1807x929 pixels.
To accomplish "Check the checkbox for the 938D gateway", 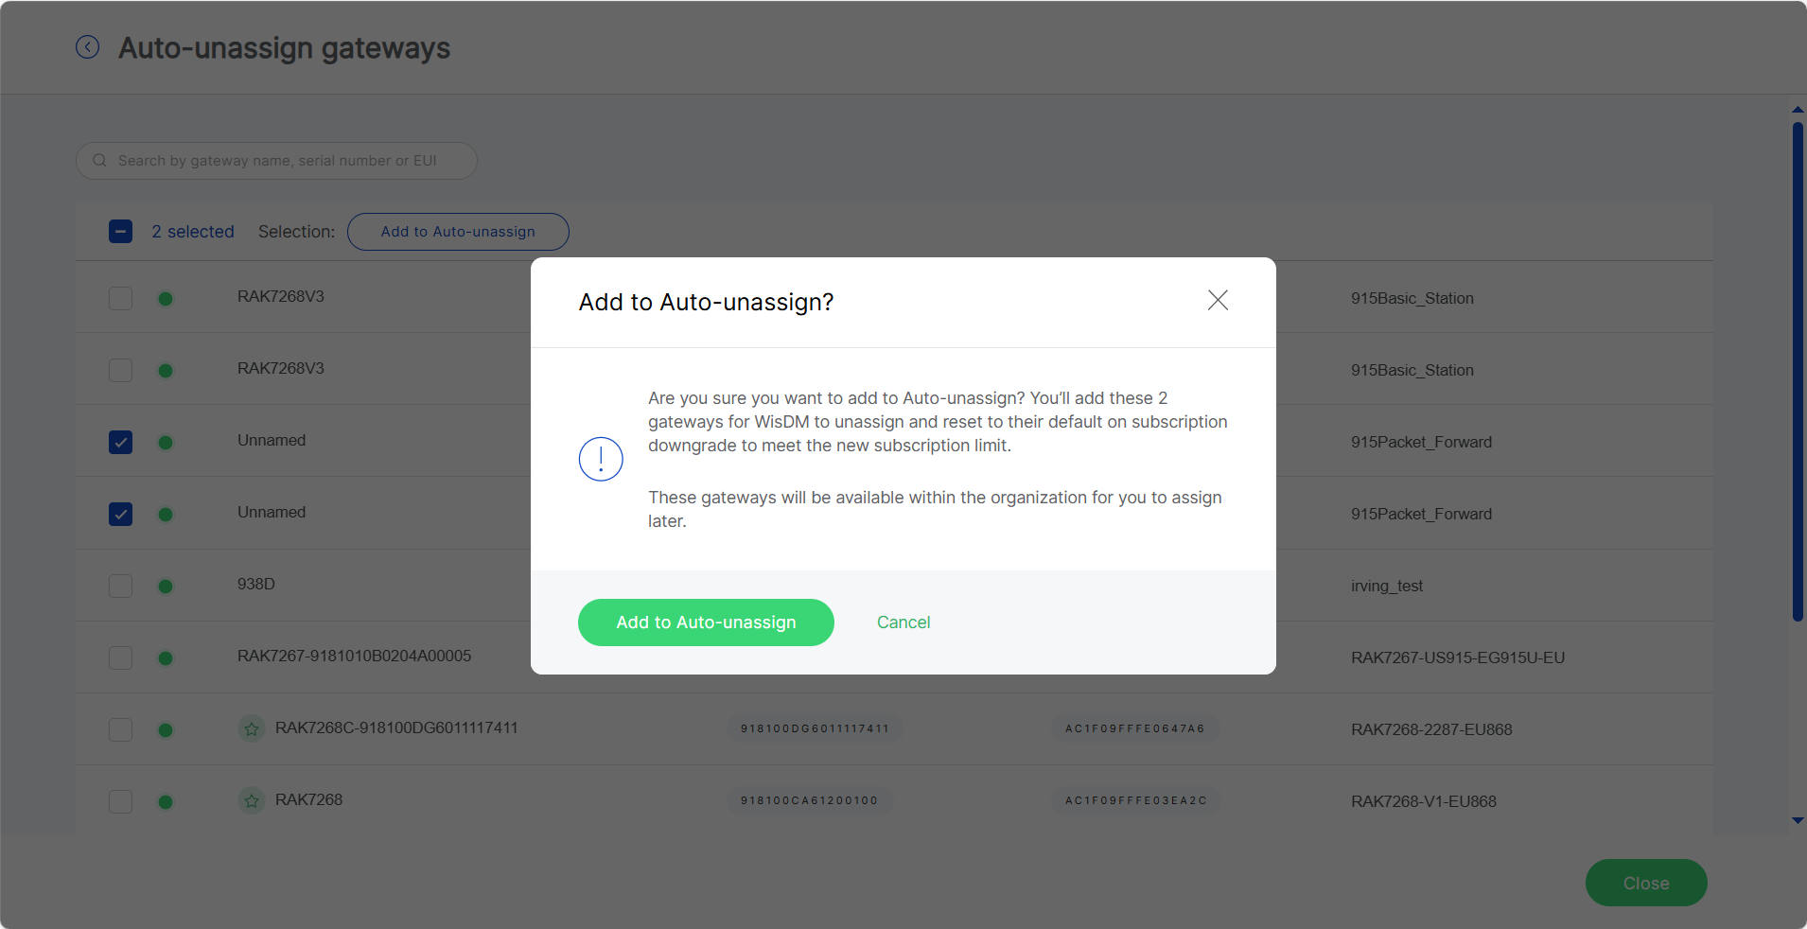I will coord(120,586).
